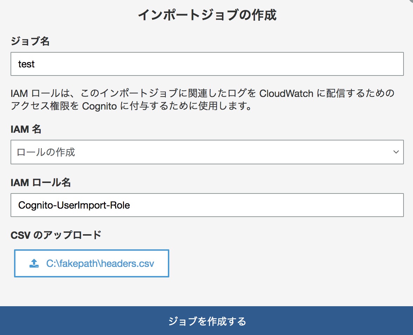
Task: Re-upload a CSV via the outlined upload button
Action: point(91,263)
